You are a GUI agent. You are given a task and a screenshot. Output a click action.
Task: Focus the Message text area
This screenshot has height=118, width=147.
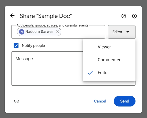tap(73, 68)
